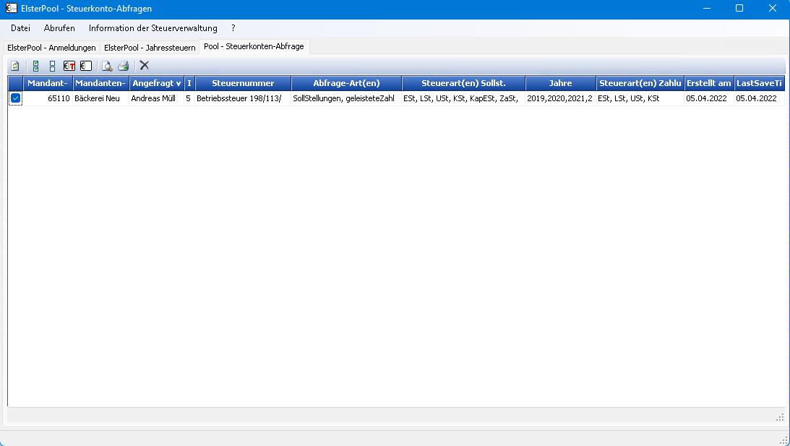Sort by the Erstellt am column header
The height and width of the screenshot is (446, 790).
(x=708, y=83)
